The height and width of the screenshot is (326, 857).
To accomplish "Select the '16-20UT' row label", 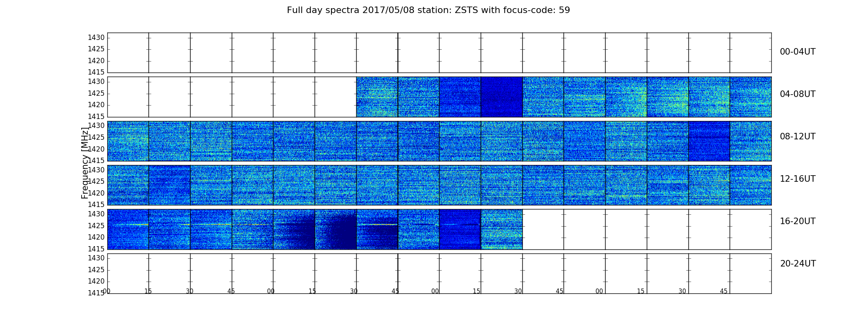I will (797, 221).
